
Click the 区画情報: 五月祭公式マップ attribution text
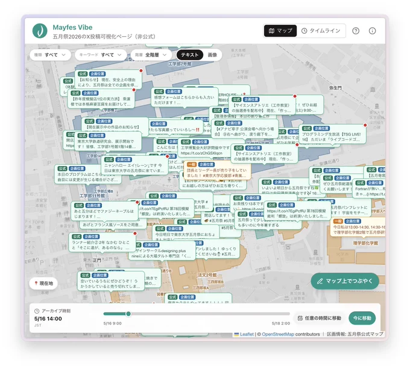coord(355,334)
